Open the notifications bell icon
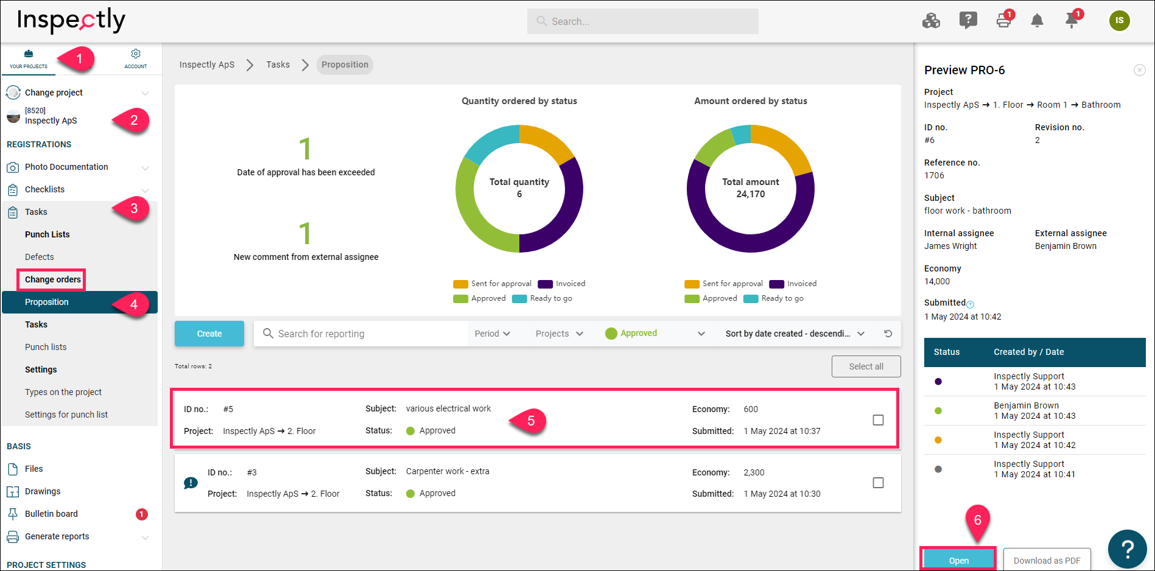 pos(1037,21)
